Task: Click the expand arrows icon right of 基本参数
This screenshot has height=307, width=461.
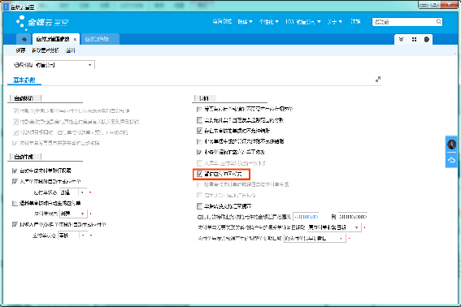Action: 378,79
